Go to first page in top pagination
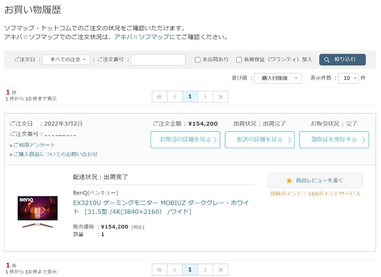Viewport: 381px width, 277px height. click(x=159, y=97)
